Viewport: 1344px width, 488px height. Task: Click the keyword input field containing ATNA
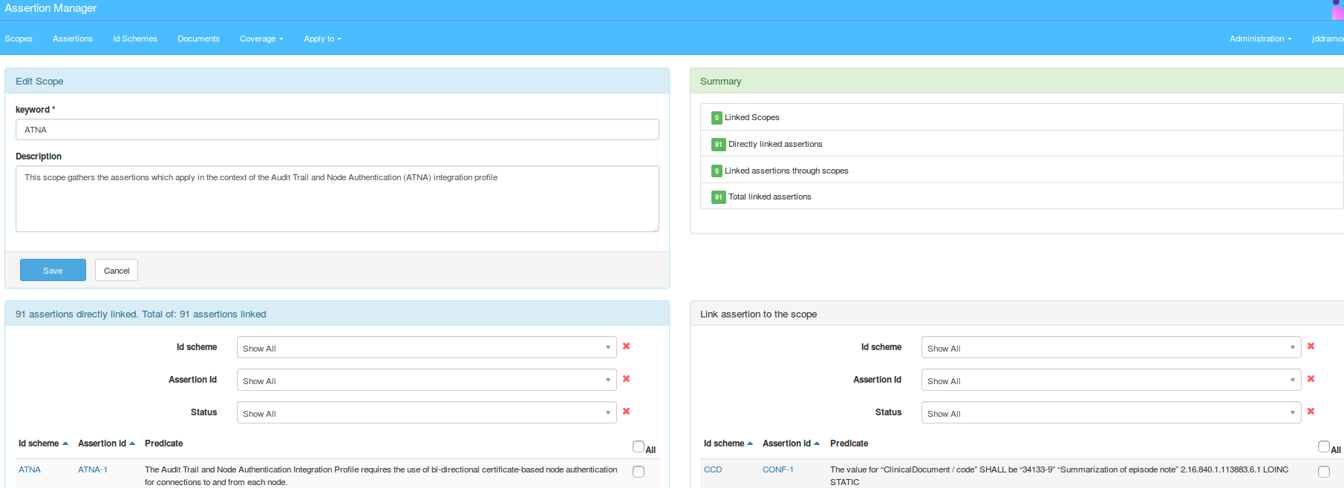pos(337,130)
